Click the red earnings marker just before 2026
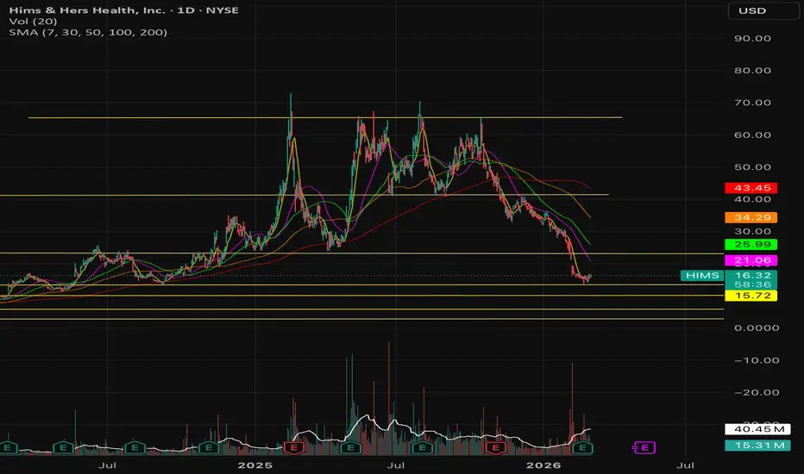 click(495, 447)
